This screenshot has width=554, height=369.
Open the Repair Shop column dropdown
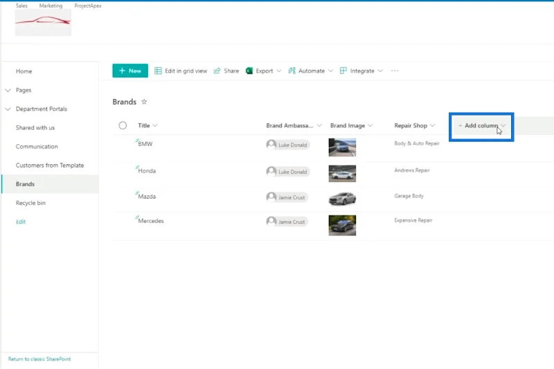(432, 125)
